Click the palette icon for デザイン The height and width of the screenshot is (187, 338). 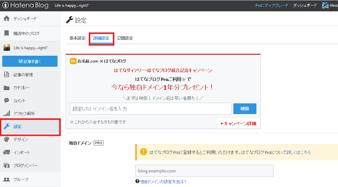click(7, 139)
